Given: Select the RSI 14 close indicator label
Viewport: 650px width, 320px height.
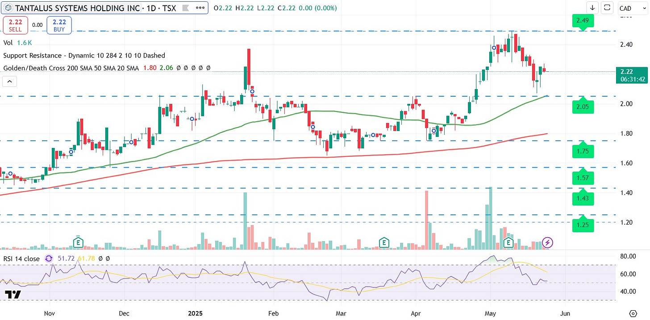Looking at the screenshot, I should 21,258.
